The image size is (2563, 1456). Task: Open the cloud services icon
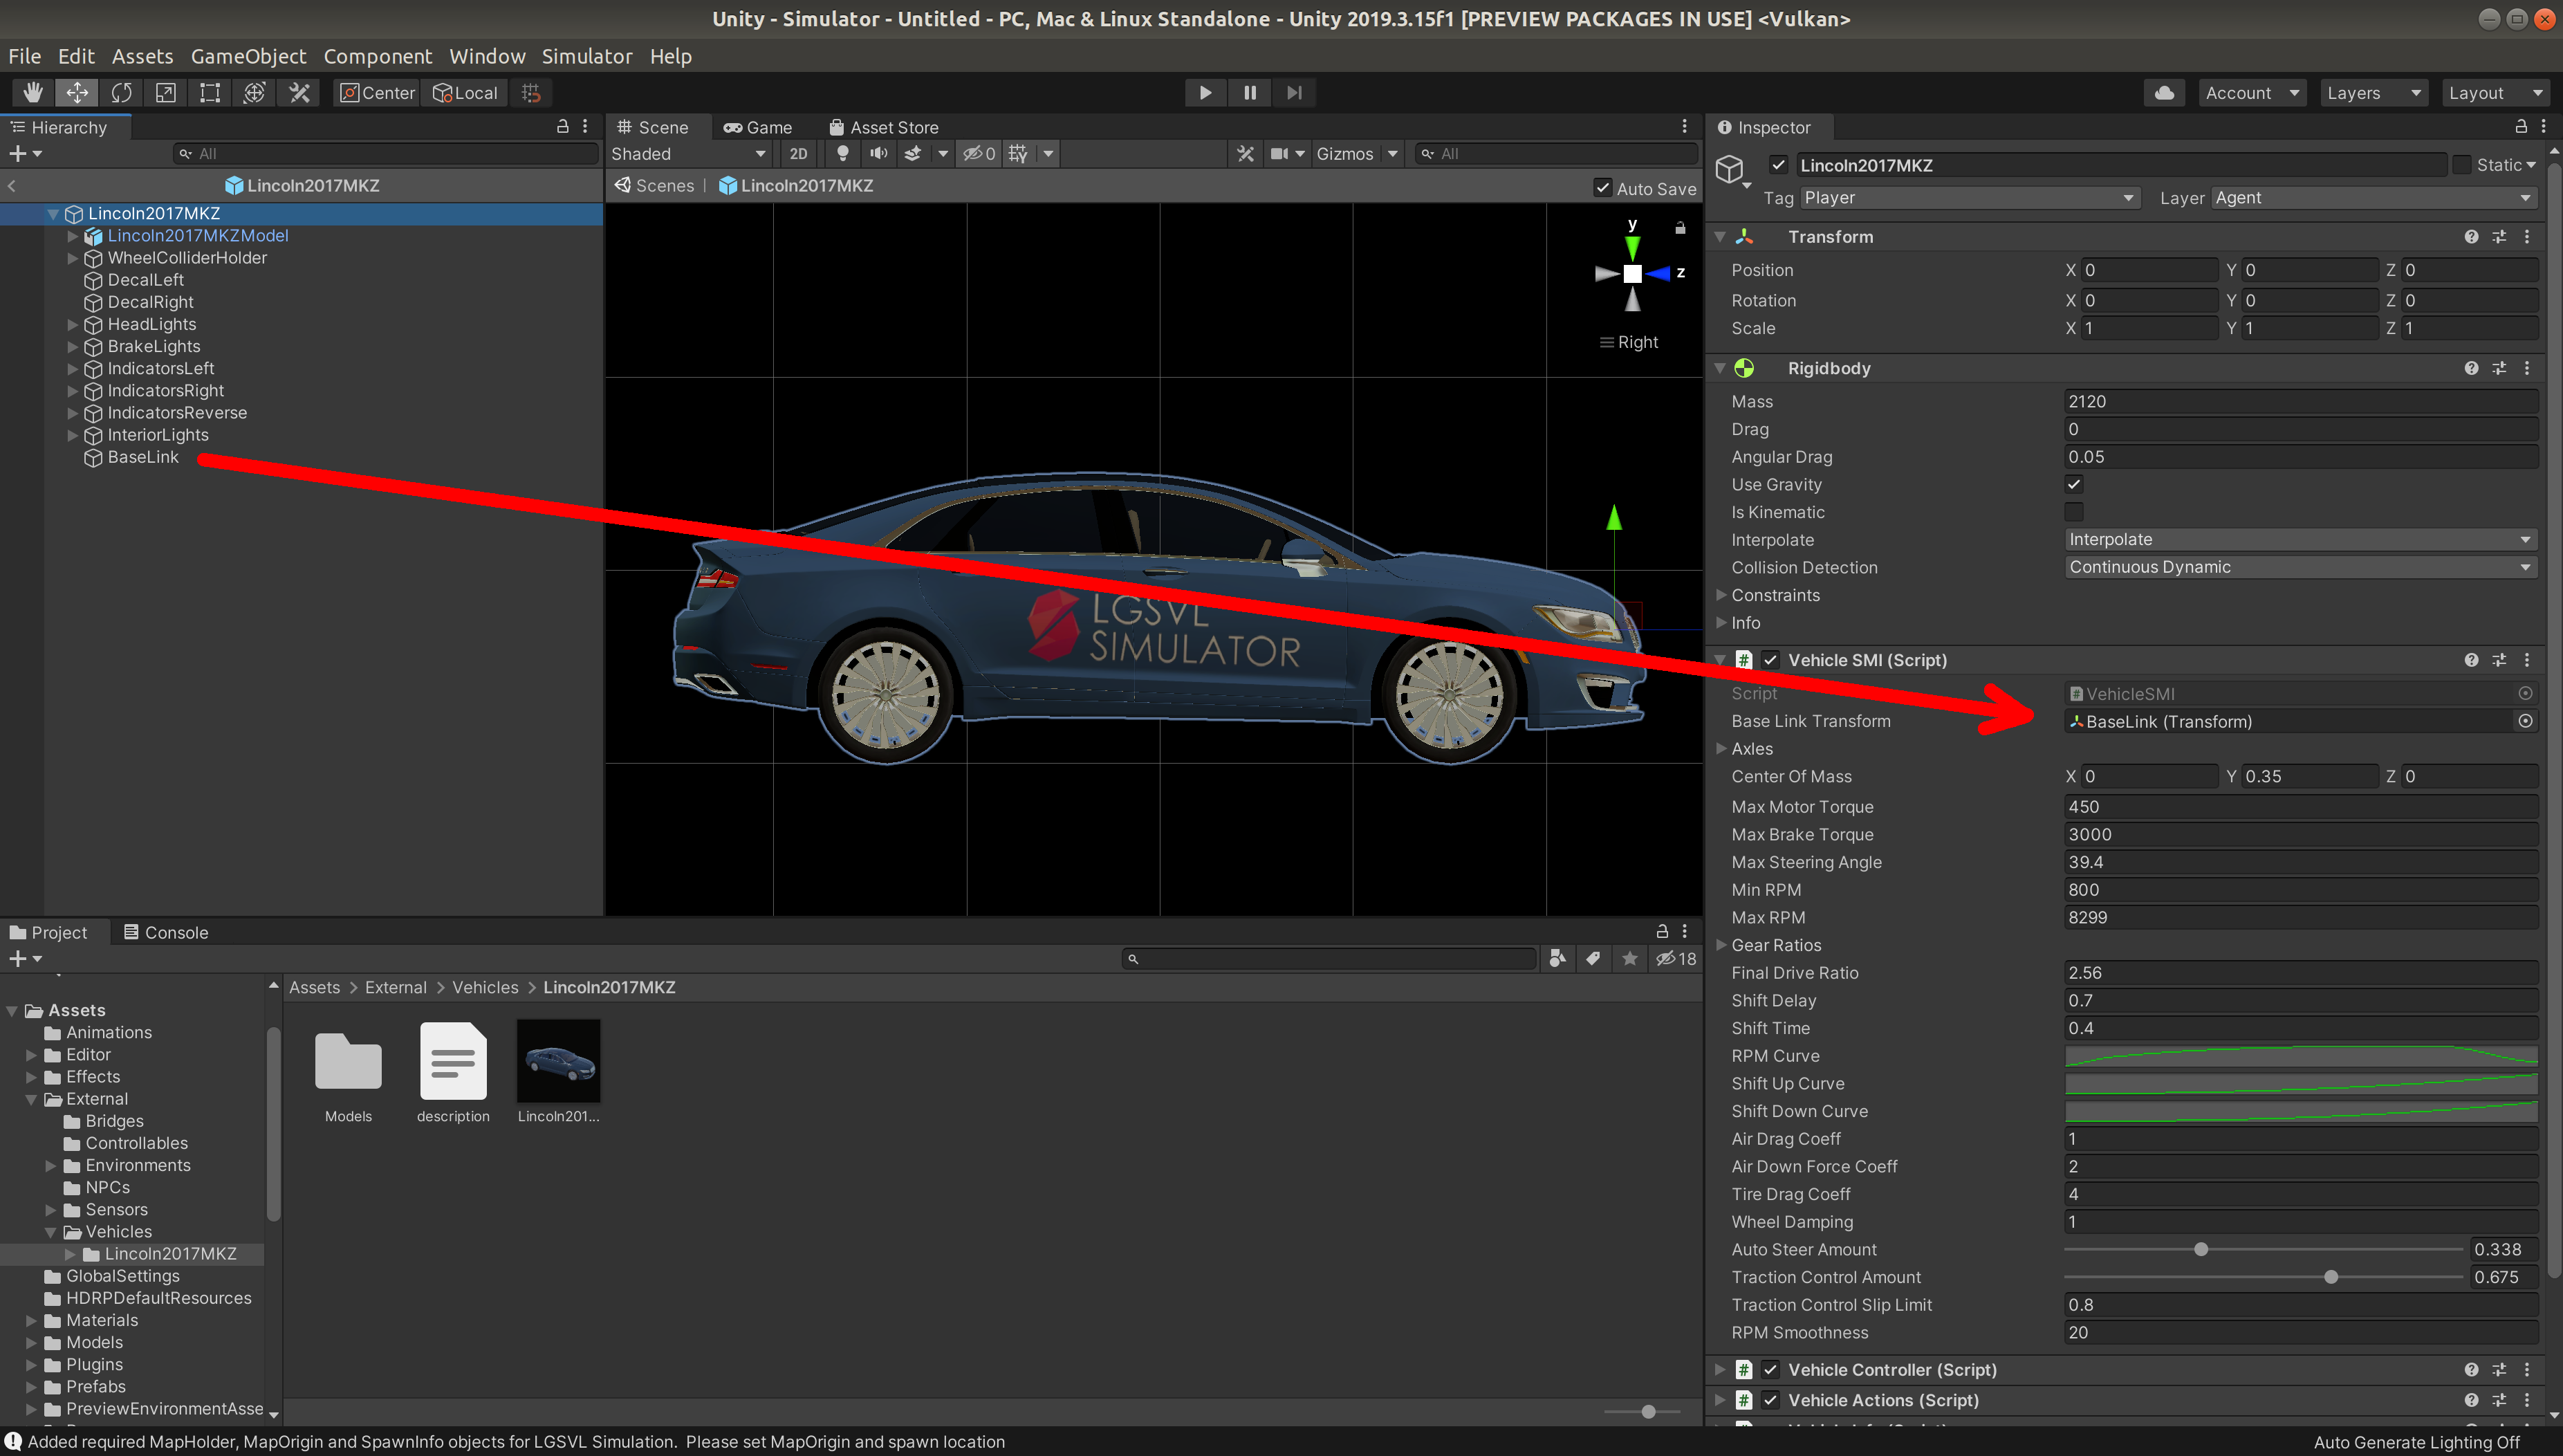[2164, 93]
